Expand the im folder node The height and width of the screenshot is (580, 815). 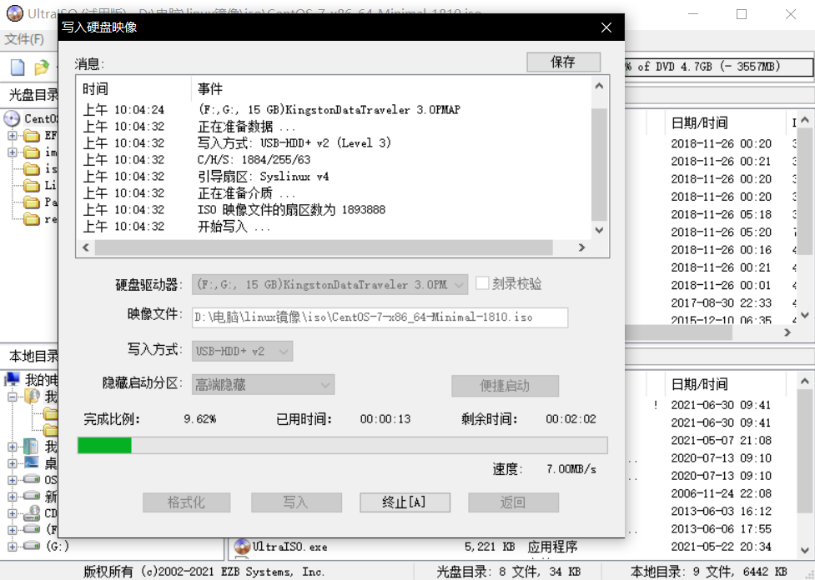(x=13, y=152)
